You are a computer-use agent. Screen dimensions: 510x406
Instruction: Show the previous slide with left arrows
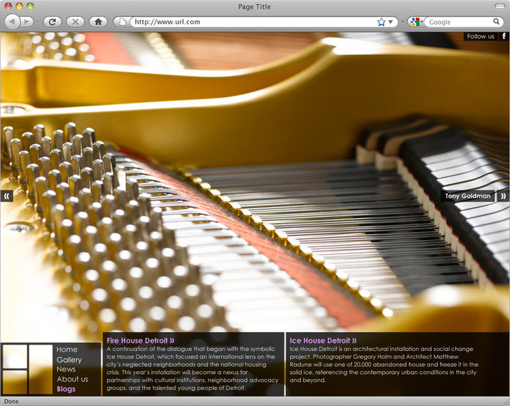pos(7,196)
